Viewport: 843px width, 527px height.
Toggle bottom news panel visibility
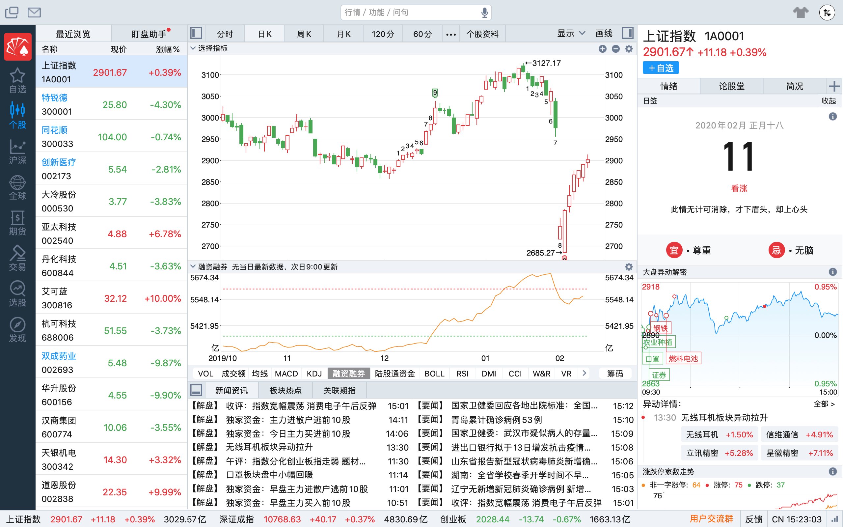pos(196,390)
